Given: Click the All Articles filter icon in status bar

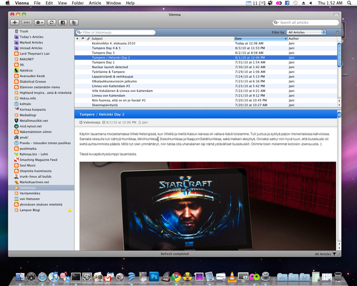Looking at the screenshot, I should coord(334,254).
